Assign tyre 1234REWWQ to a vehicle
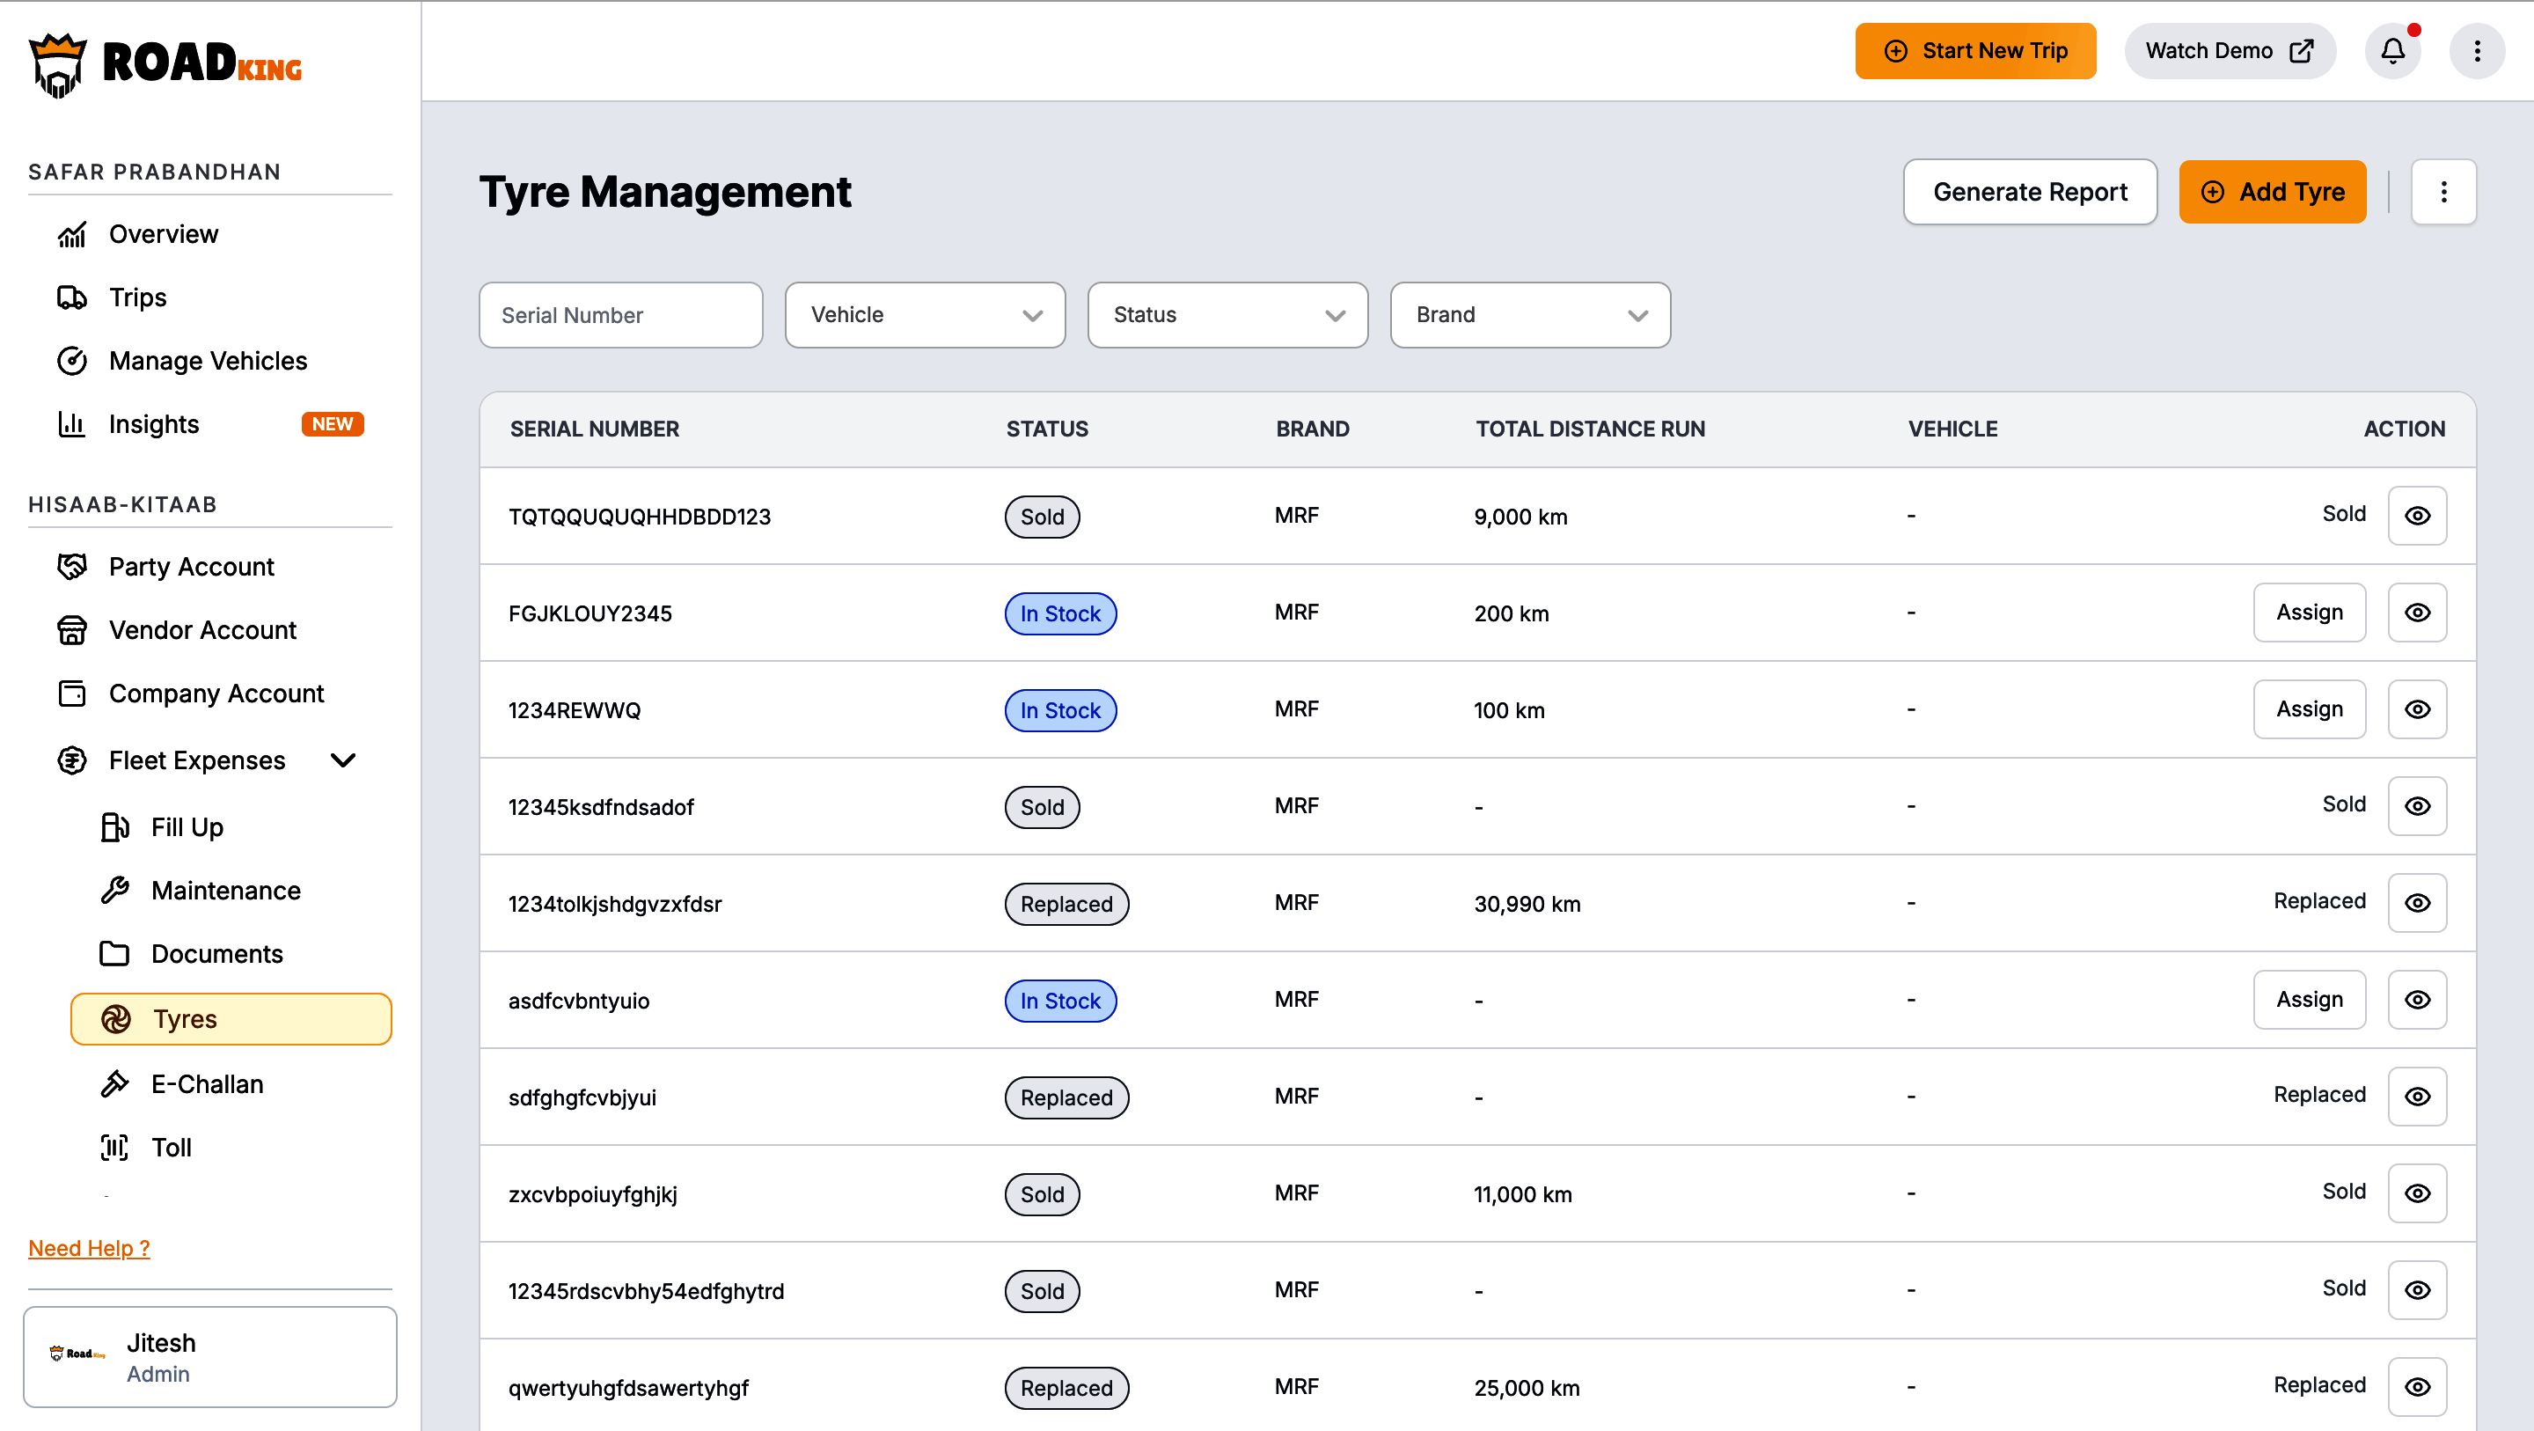The image size is (2534, 1431). [2309, 708]
